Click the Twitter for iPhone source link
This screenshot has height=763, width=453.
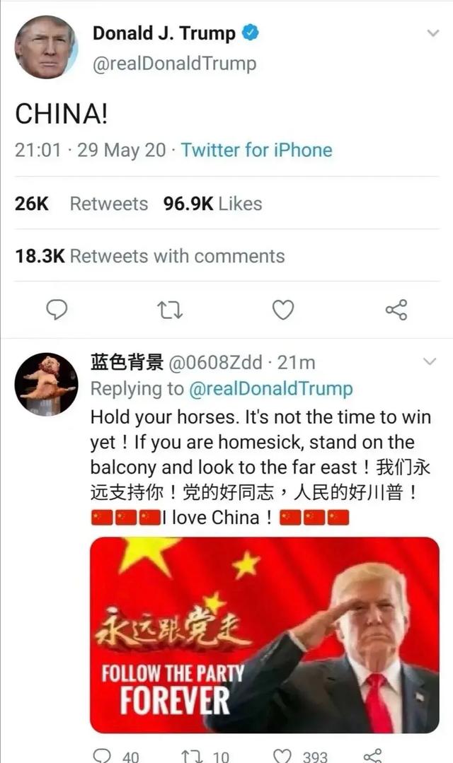[257, 150]
